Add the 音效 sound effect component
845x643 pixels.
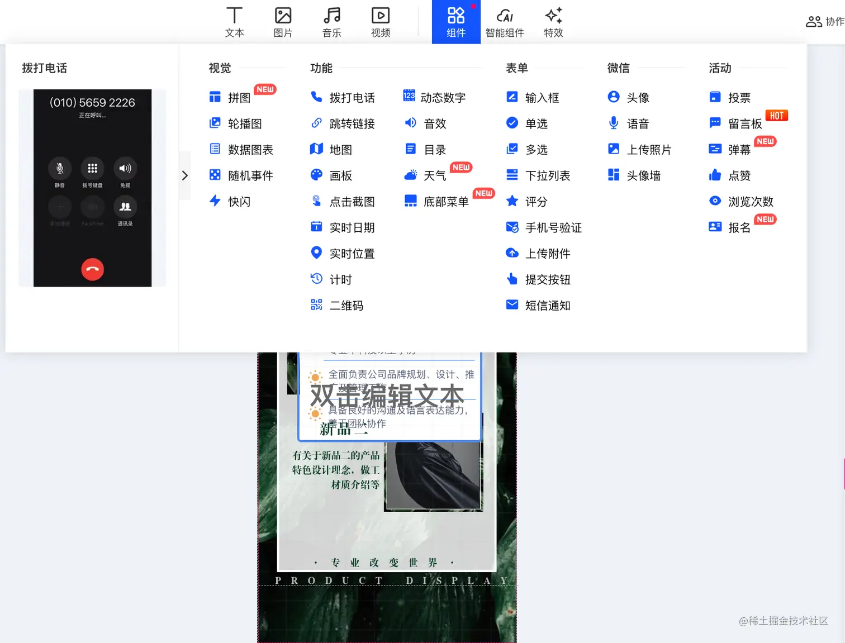click(x=425, y=123)
